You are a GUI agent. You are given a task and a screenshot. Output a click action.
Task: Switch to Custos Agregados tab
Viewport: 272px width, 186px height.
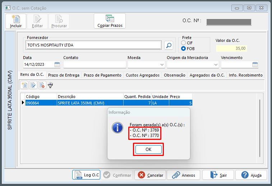click(x=143, y=75)
